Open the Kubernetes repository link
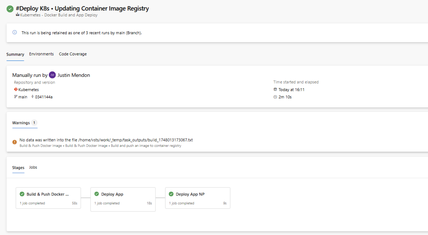Screen dimensions: 428x235 [x=29, y=90]
